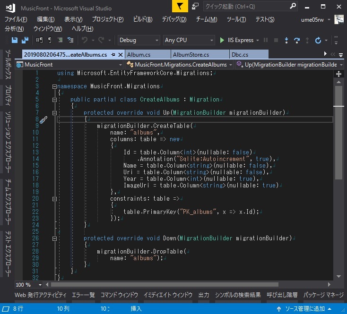Click the Stop debugging square icon
347x314 pixels.
point(276,40)
